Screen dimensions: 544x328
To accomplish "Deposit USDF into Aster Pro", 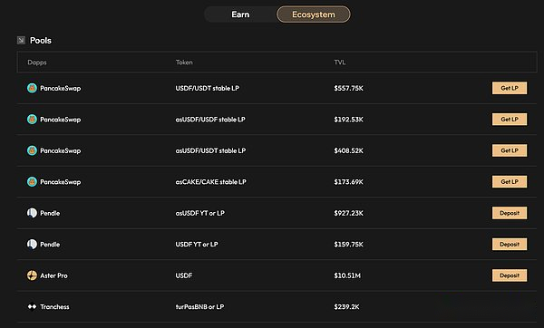I will (510, 275).
